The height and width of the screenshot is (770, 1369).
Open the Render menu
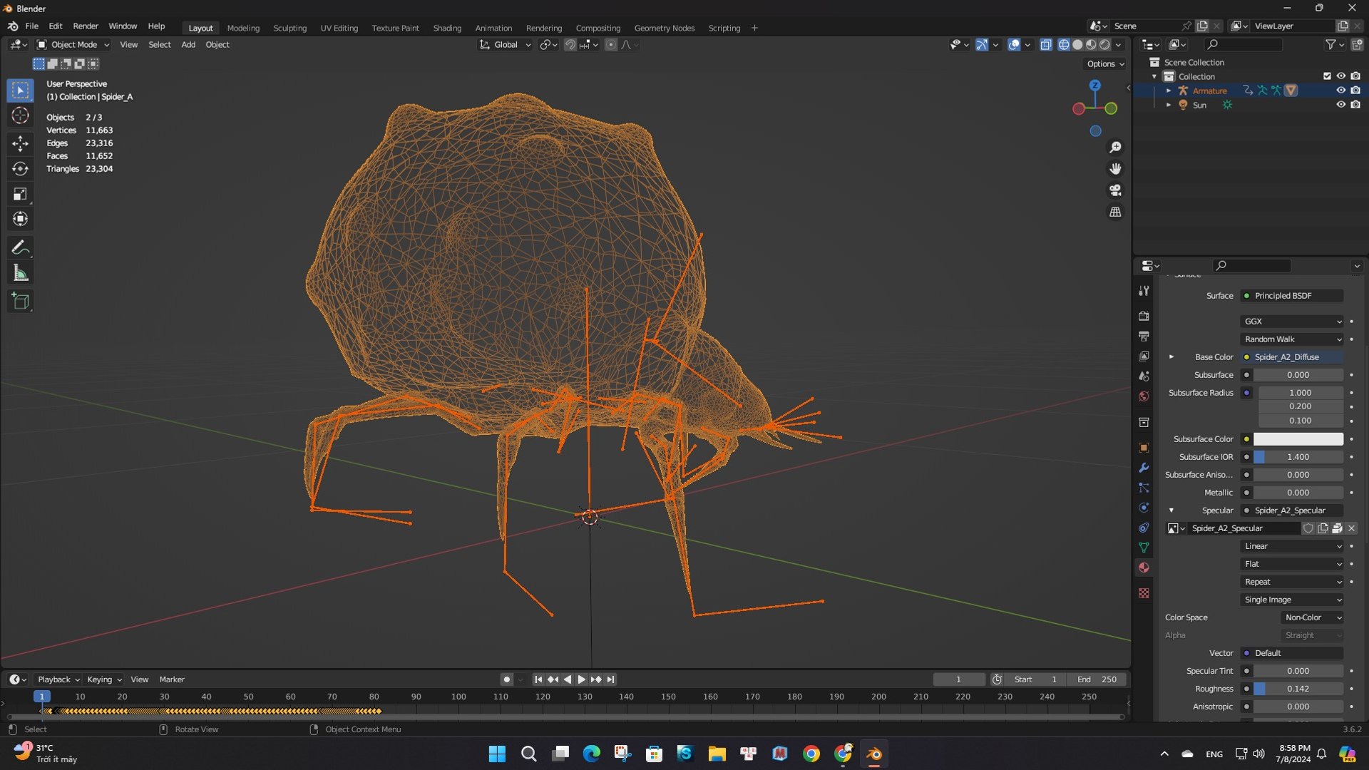click(x=86, y=26)
